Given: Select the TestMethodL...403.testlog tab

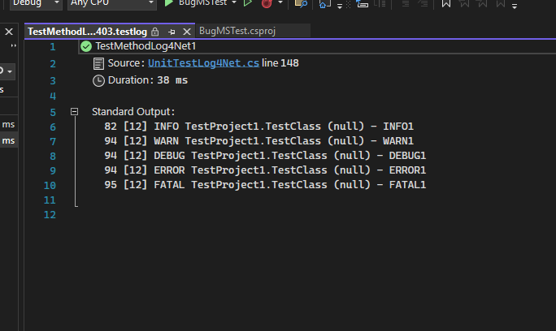Looking at the screenshot, I should pos(87,32).
